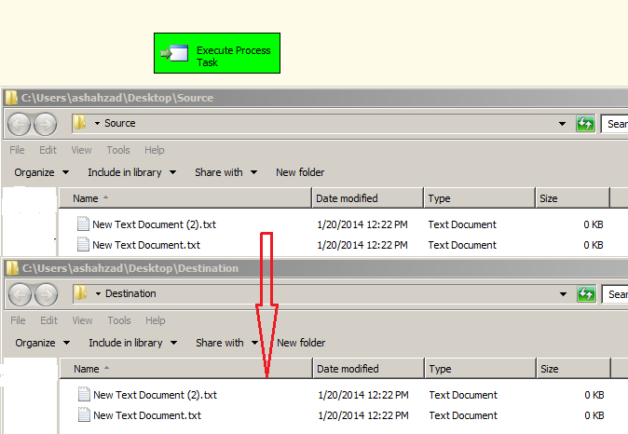Click file icon of New Text Document (2).txt in Source
The width and height of the screenshot is (628, 434).
point(83,224)
